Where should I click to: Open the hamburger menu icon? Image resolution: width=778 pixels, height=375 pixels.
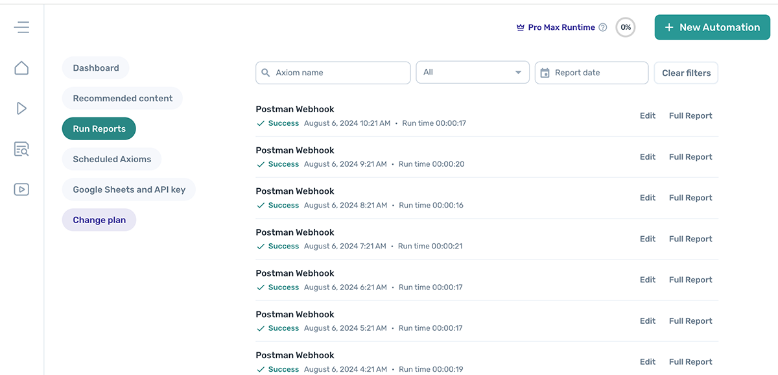click(21, 27)
